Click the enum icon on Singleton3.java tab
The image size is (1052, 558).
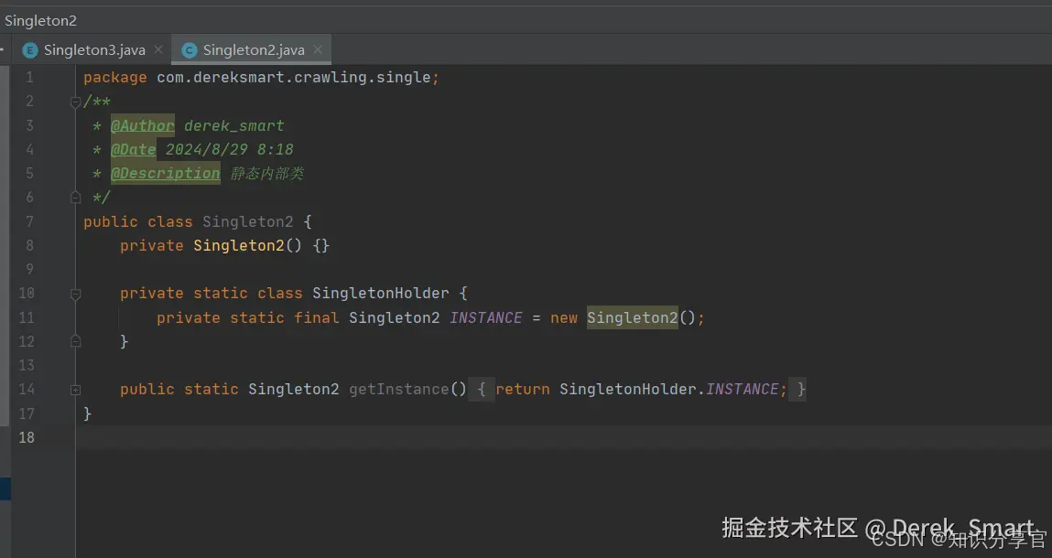click(29, 50)
